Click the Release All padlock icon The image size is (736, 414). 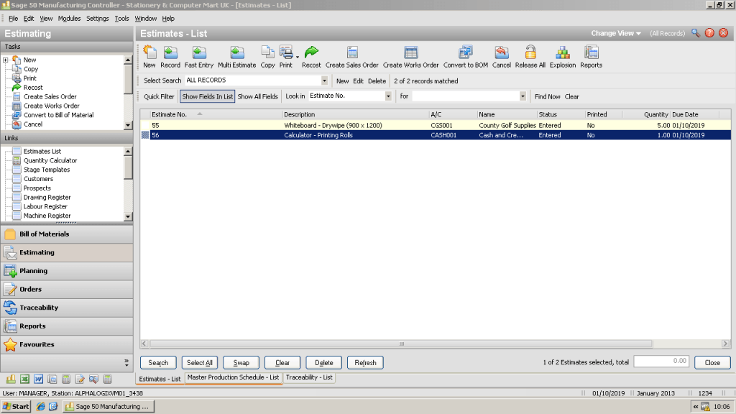530,57
